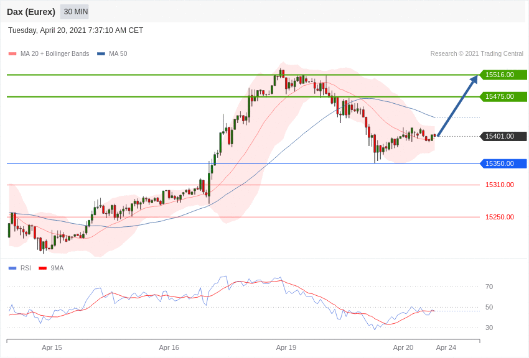
Task: Click the red 15310.00 support level label
Action: pos(499,185)
